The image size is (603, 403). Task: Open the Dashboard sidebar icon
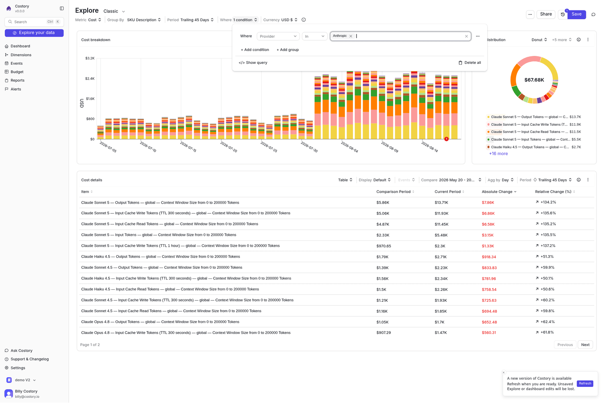tap(6, 46)
